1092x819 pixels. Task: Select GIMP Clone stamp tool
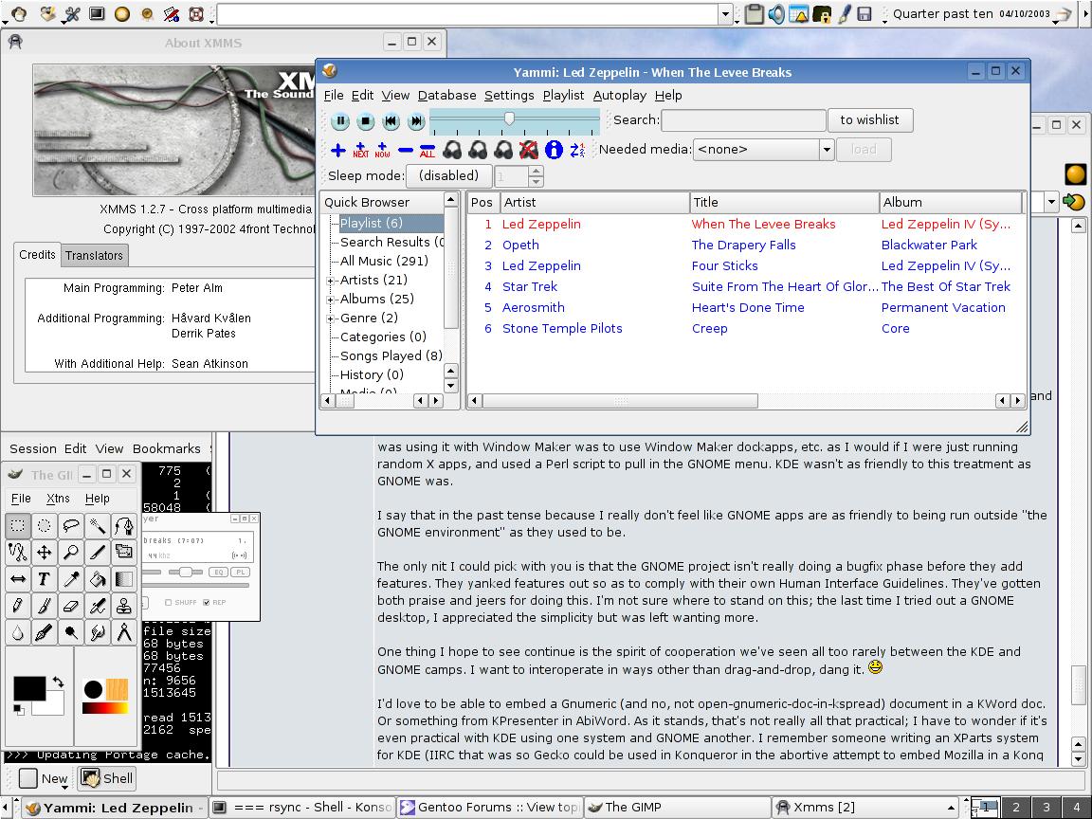124,606
